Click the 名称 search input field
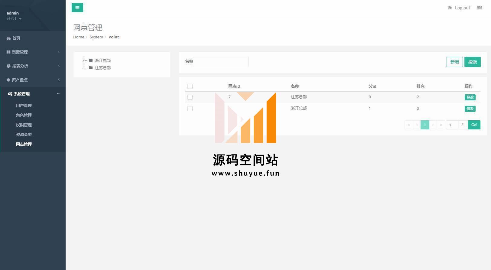The image size is (491, 270). (x=221, y=62)
